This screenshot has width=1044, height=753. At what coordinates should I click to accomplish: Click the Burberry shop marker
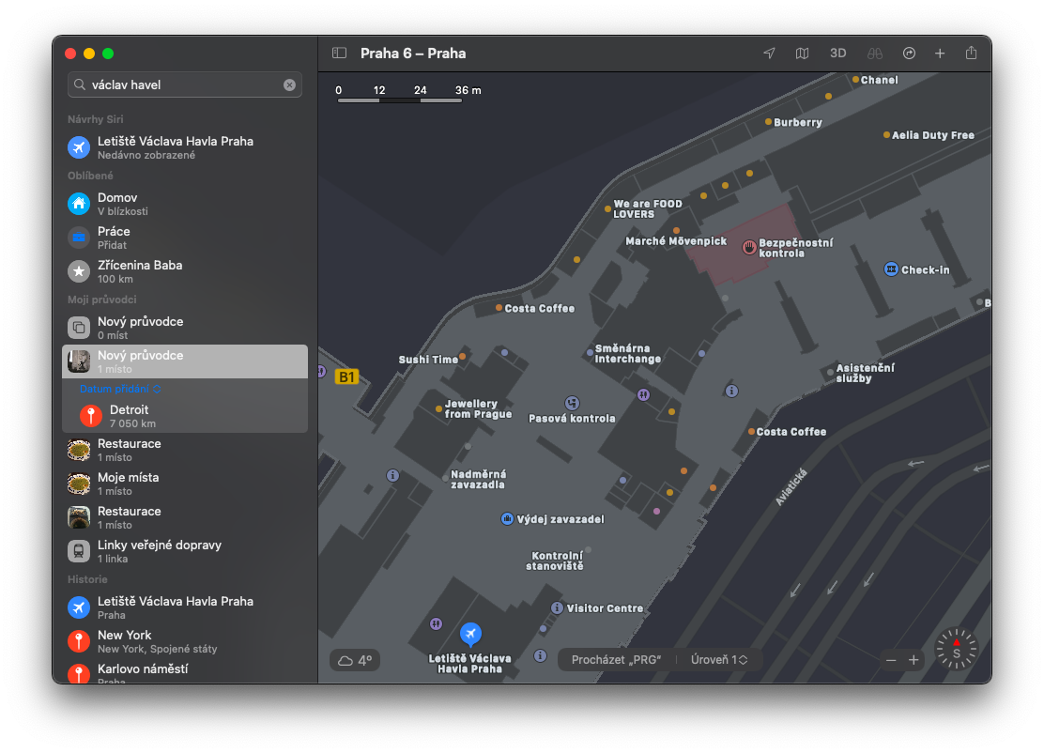point(768,122)
